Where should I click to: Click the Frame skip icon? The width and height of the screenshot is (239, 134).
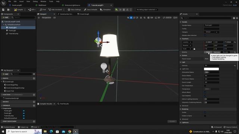(120, 10)
